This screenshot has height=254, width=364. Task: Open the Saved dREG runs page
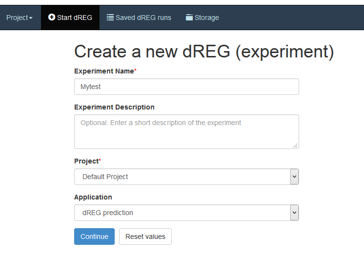coord(139,18)
